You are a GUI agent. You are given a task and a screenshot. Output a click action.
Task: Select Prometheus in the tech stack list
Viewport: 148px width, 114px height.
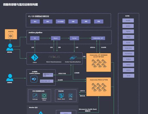coord(128,54)
